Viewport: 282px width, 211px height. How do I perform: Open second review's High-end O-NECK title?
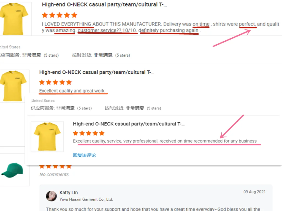click(x=97, y=72)
